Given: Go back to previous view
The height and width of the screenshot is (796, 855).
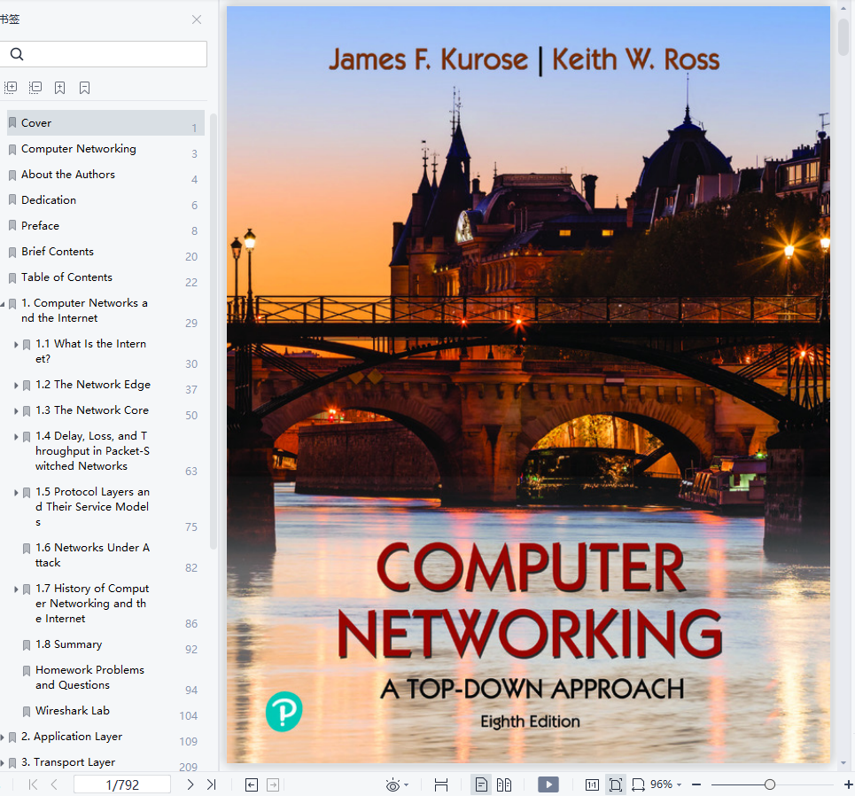Looking at the screenshot, I should [x=252, y=784].
